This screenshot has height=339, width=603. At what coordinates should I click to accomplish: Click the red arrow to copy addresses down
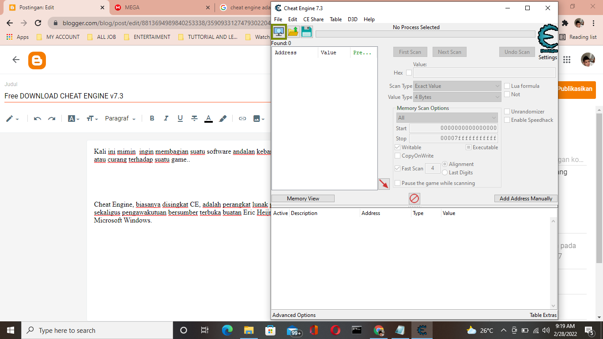[384, 184]
